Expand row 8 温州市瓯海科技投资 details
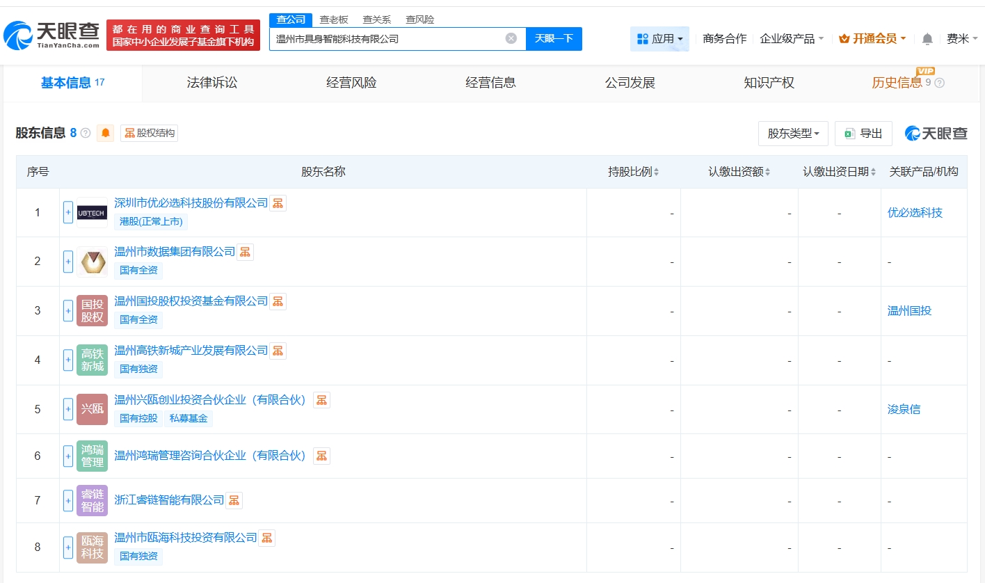The width and height of the screenshot is (985, 583). (x=68, y=548)
